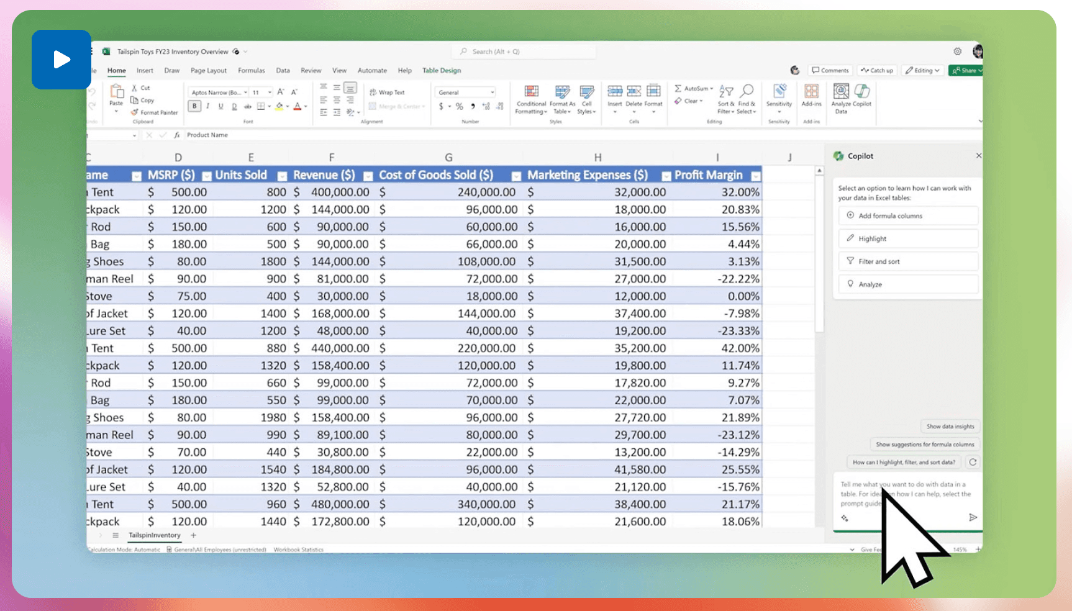1072x611 pixels.
Task: Activate the Format Painter brush
Action: point(134,112)
